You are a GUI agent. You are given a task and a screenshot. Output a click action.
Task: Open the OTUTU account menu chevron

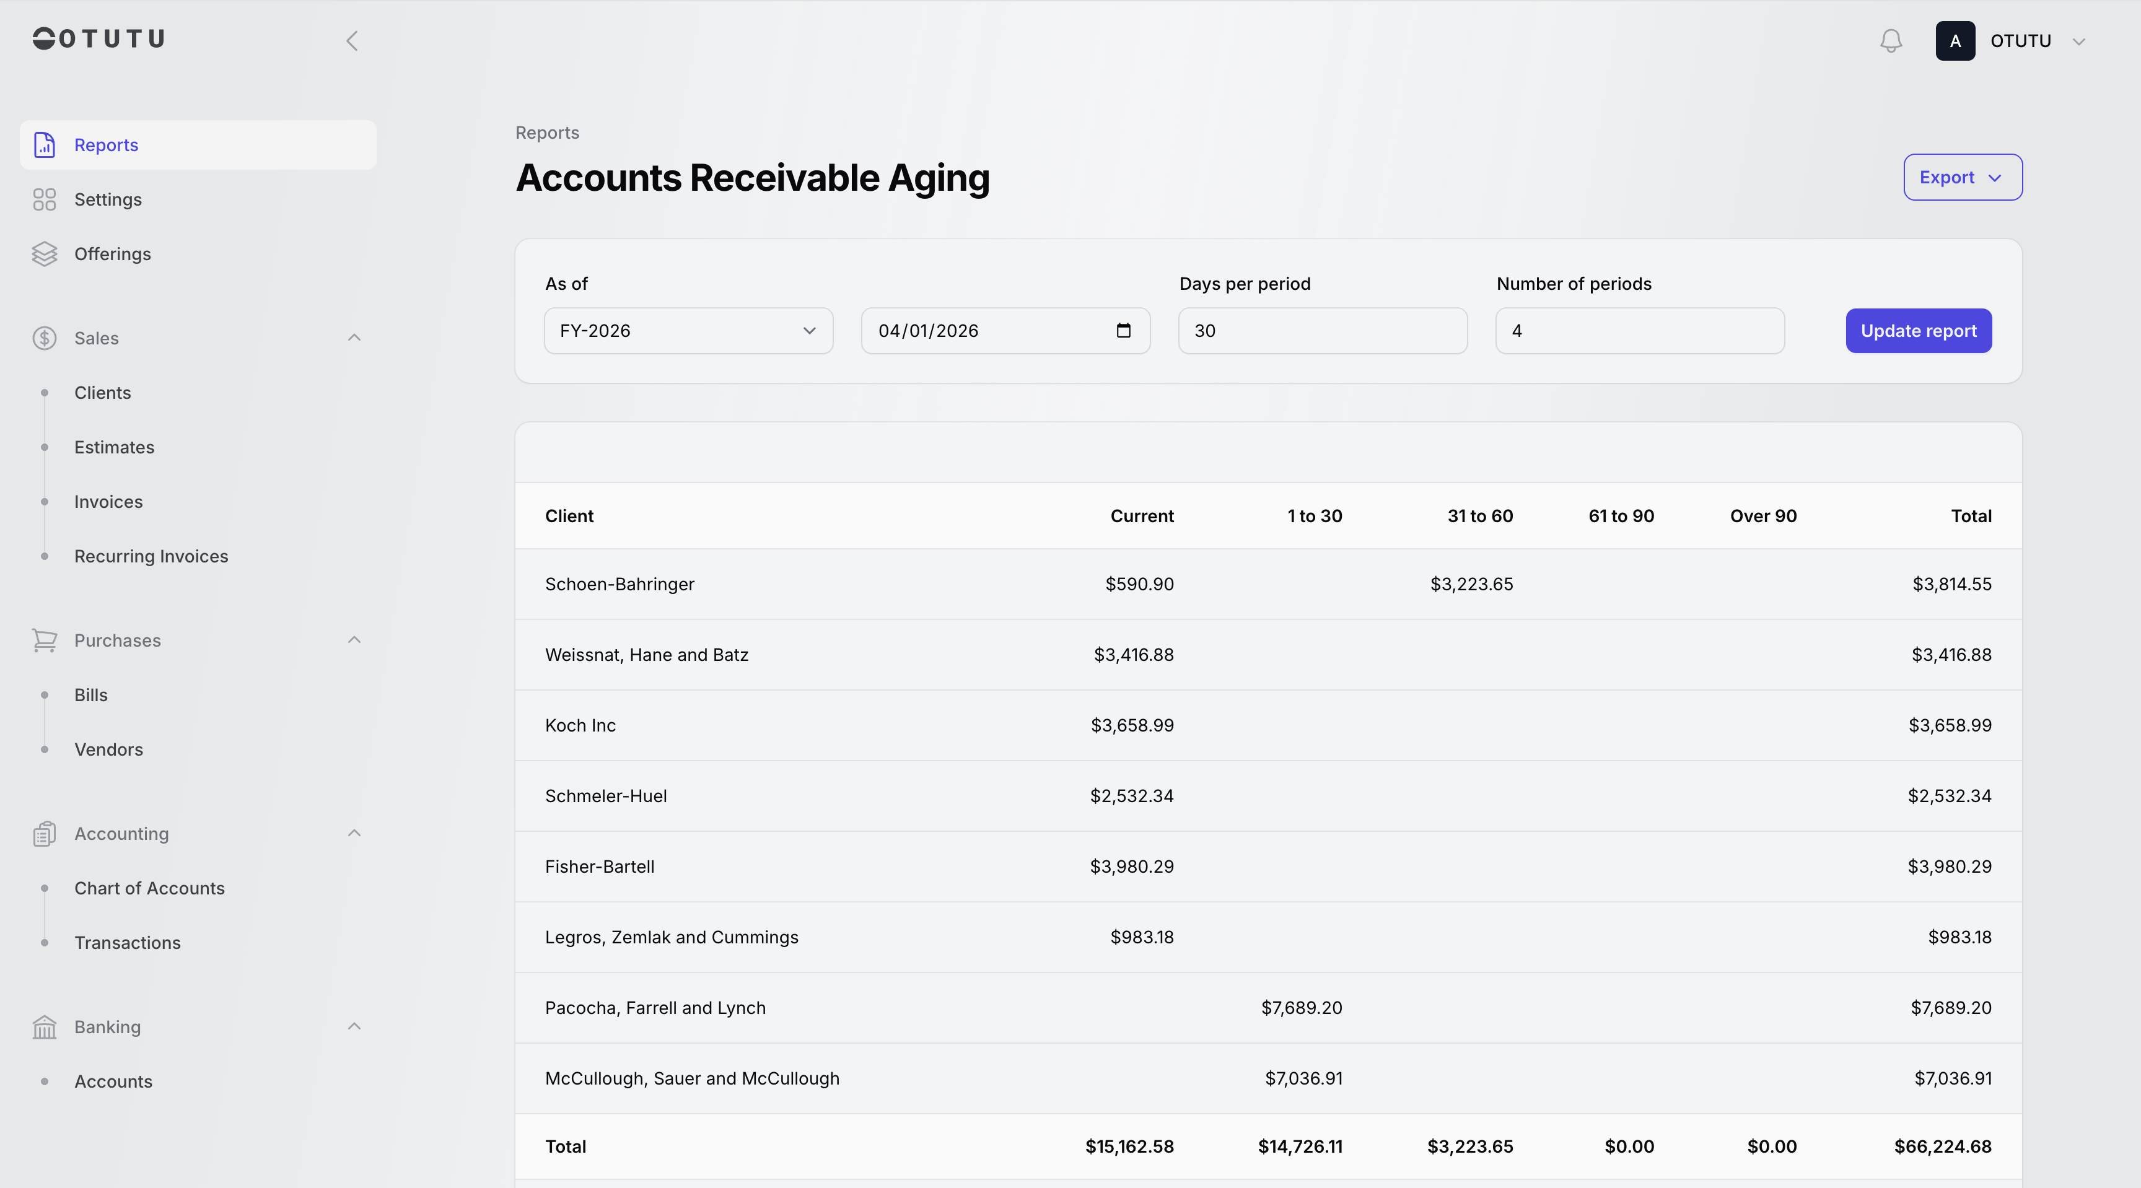point(2078,41)
